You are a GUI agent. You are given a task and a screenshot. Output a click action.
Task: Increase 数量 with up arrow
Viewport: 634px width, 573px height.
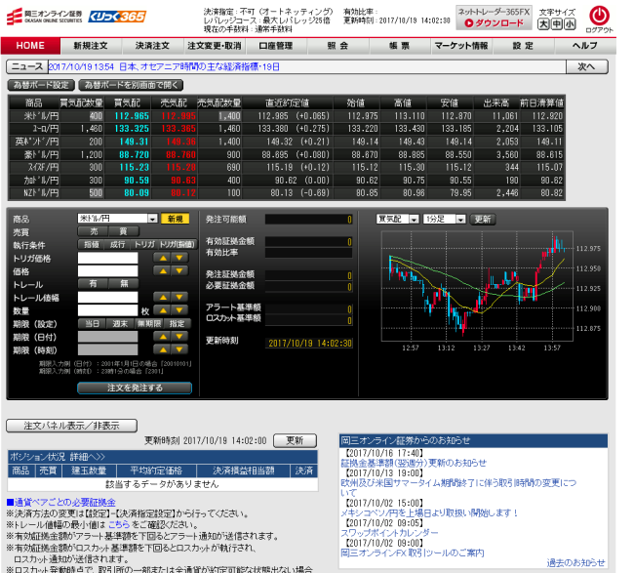(163, 310)
